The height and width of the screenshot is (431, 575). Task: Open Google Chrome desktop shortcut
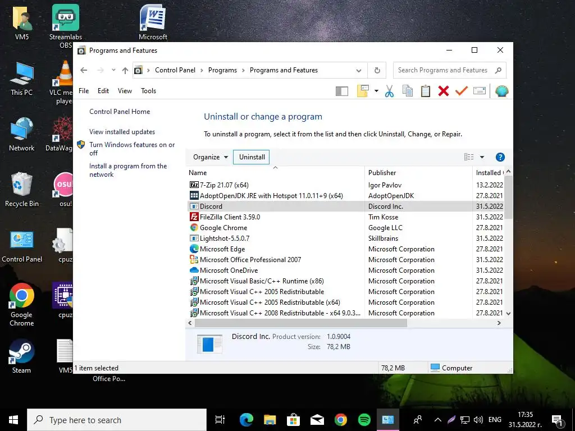click(x=22, y=304)
